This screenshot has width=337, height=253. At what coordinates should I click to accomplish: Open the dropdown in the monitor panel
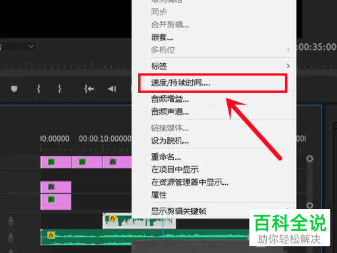point(31,47)
